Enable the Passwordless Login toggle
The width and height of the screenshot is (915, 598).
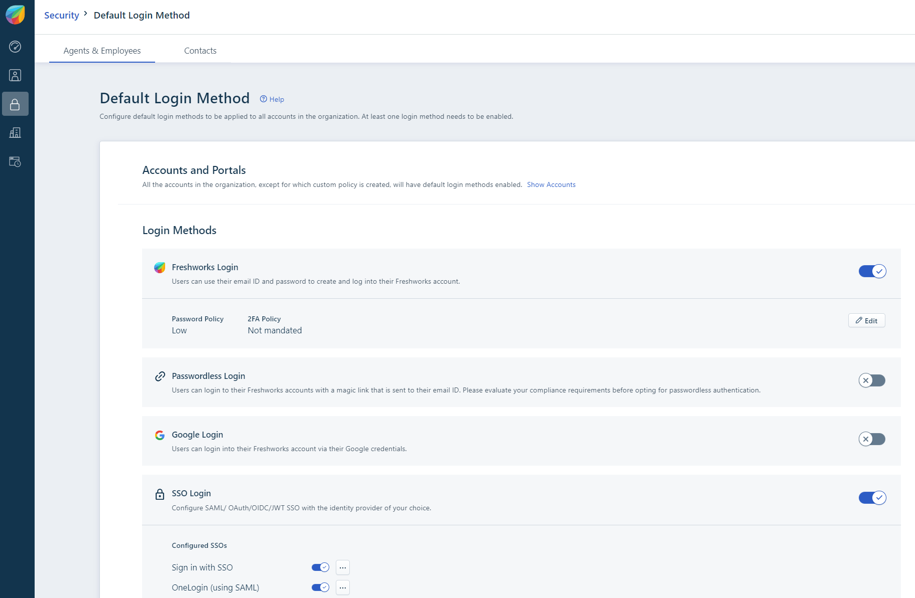(x=872, y=380)
